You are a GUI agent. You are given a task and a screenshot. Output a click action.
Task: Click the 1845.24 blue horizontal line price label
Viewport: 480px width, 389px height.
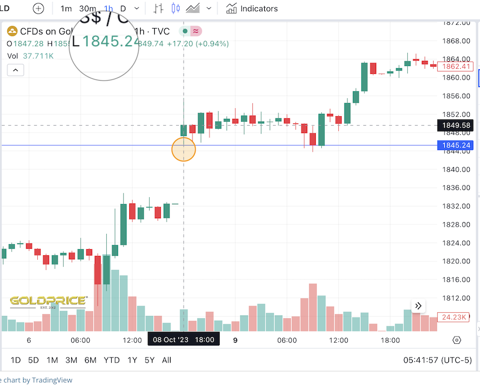455,145
